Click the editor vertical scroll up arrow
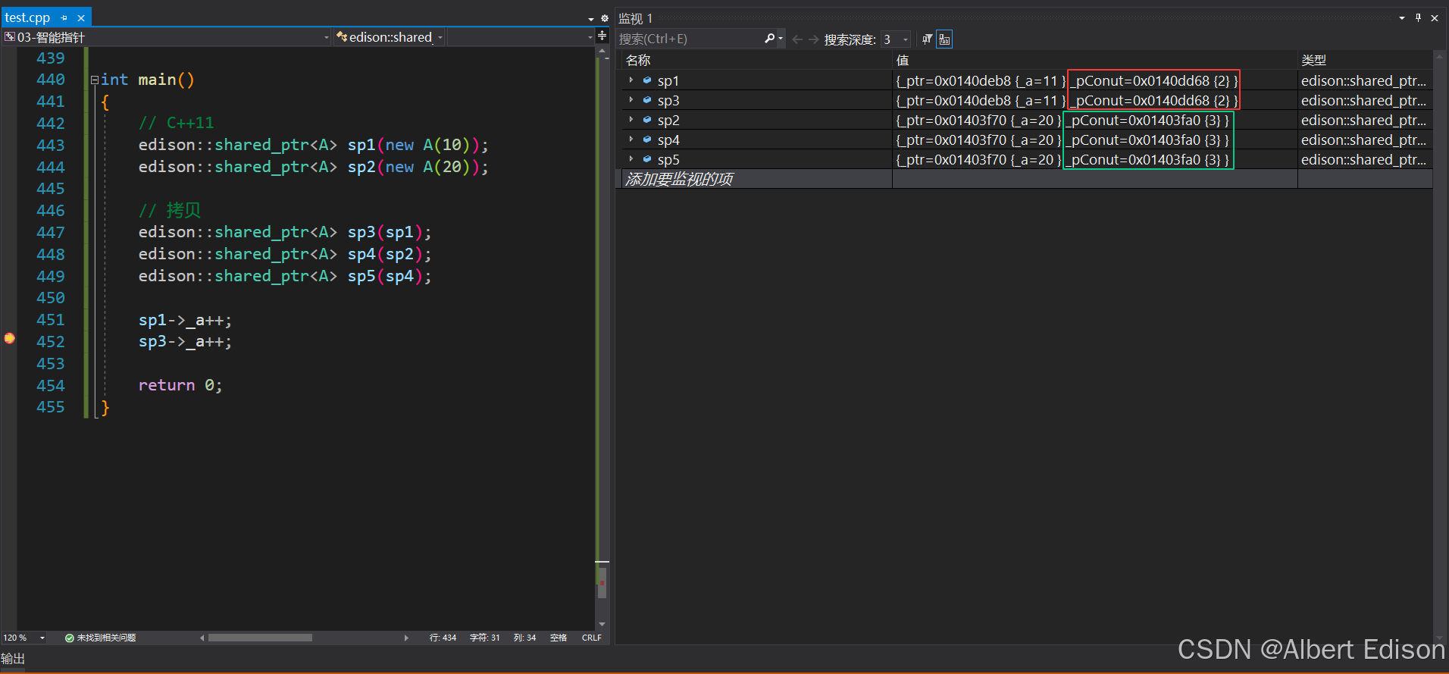Screen dimensions: 1449x674 pyautogui.click(x=602, y=52)
